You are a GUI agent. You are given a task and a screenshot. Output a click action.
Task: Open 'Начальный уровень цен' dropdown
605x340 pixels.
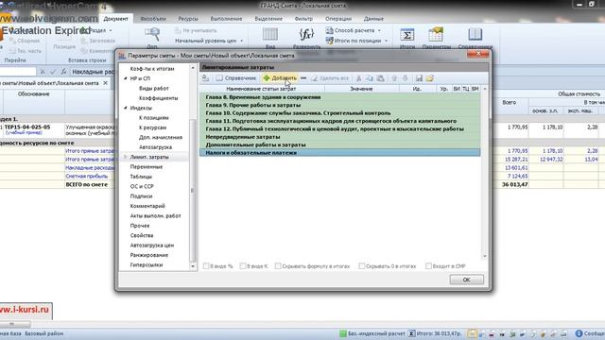[209, 41]
